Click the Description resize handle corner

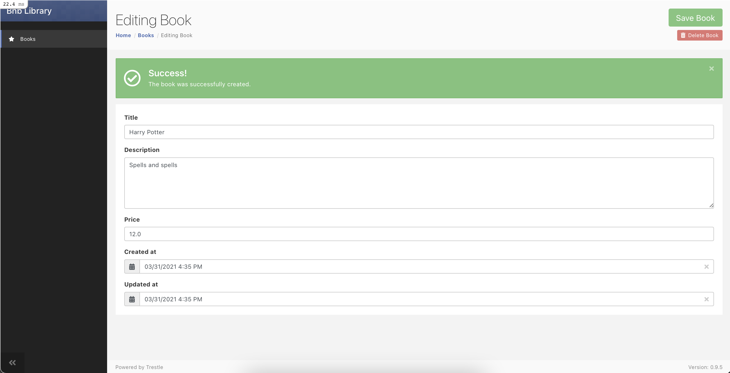(711, 206)
